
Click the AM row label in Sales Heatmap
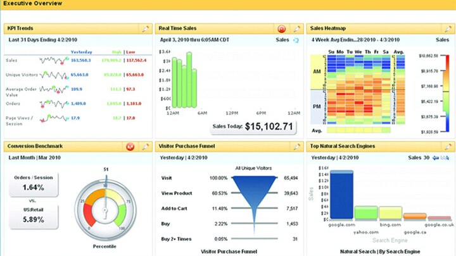(x=316, y=72)
